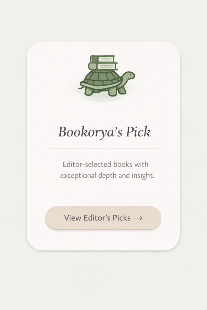This screenshot has width=207, height=310.
Task: Click the stack of books on the turtle
Action: [102, 63]
